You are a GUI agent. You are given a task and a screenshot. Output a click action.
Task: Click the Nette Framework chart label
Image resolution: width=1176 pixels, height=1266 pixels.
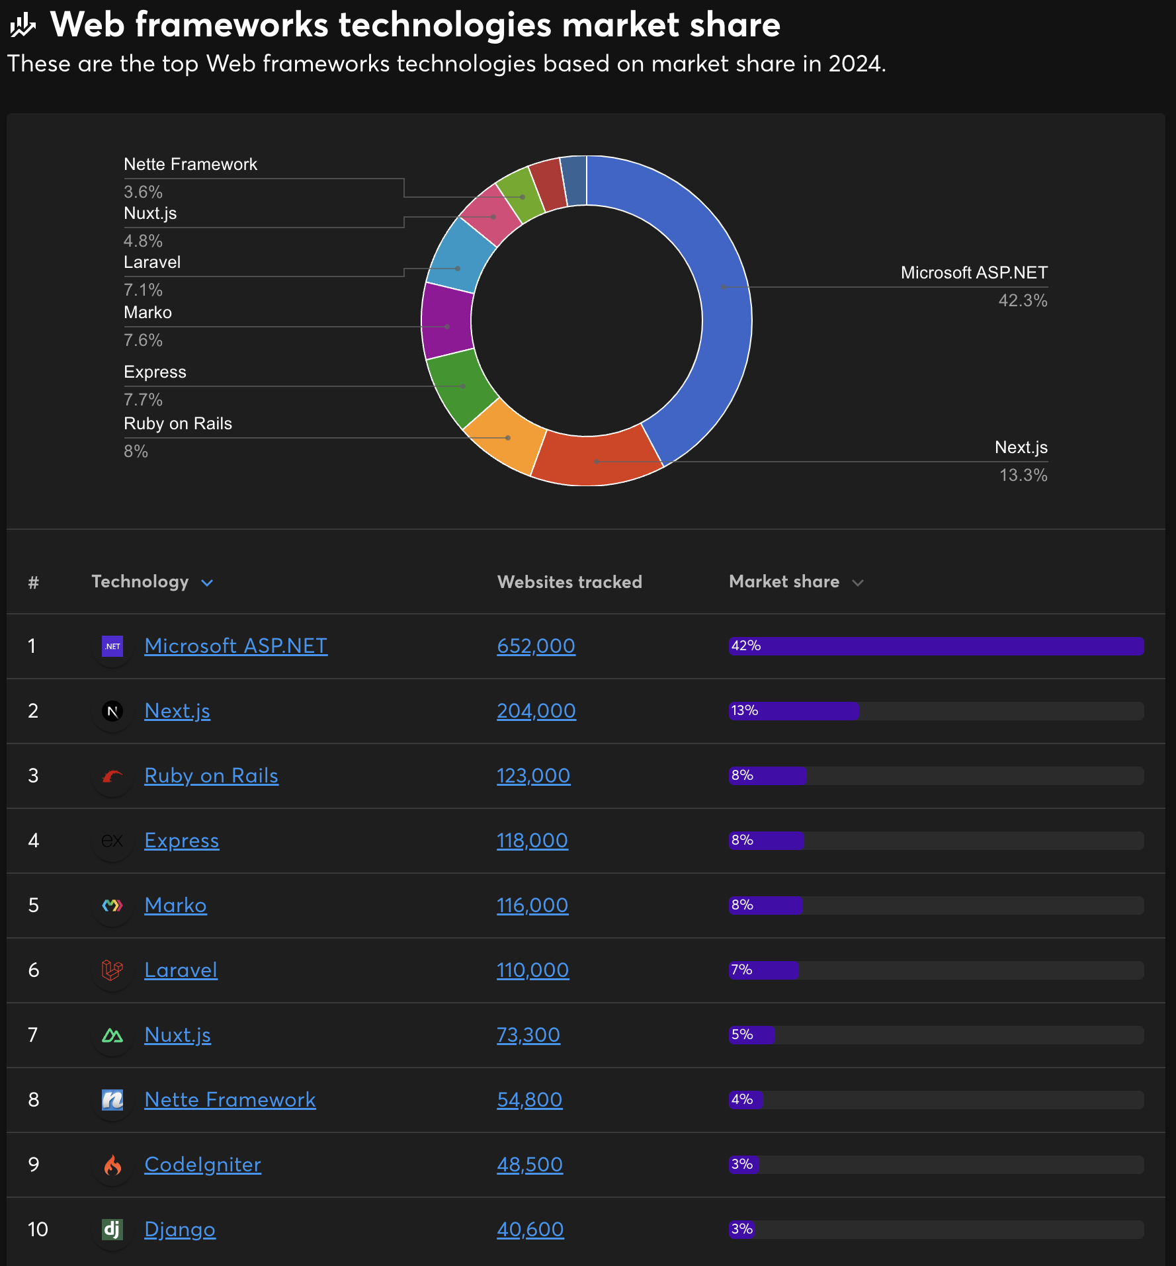coord(190,164)
